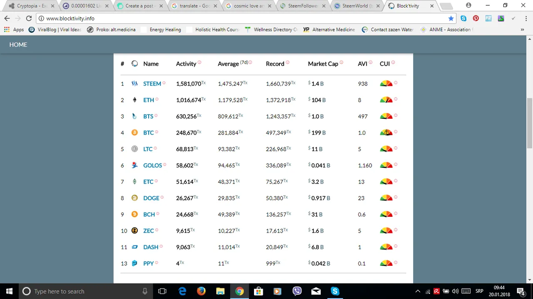This screenshot has width=533, height=299.
Task: Open Chrome in the taskbar
Action: click(x=239, y=291)
